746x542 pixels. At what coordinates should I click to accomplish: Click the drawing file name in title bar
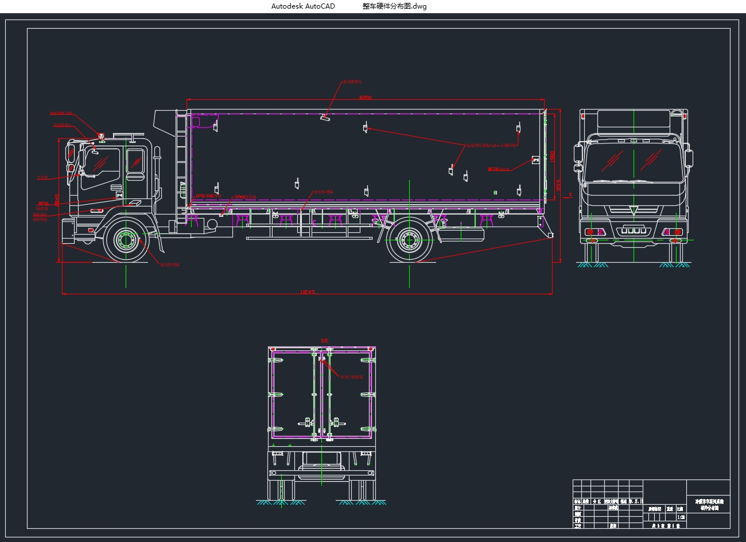click(394, 6)
